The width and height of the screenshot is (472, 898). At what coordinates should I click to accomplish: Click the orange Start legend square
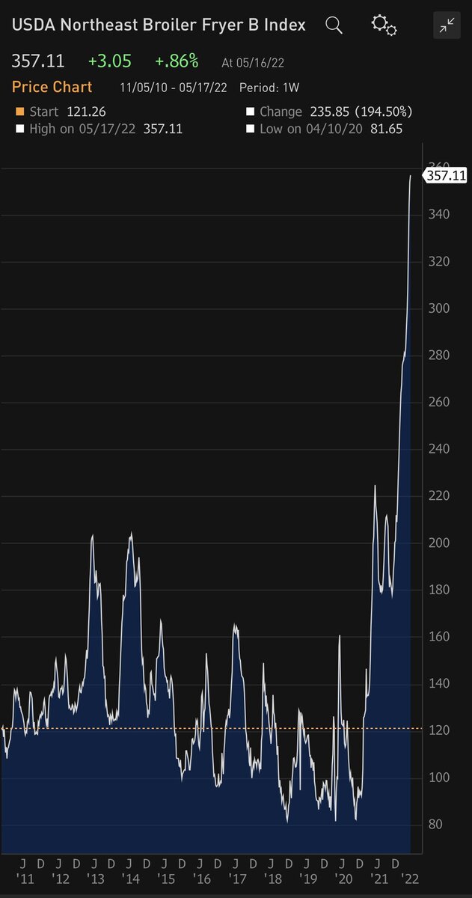(x=19, y=112)
